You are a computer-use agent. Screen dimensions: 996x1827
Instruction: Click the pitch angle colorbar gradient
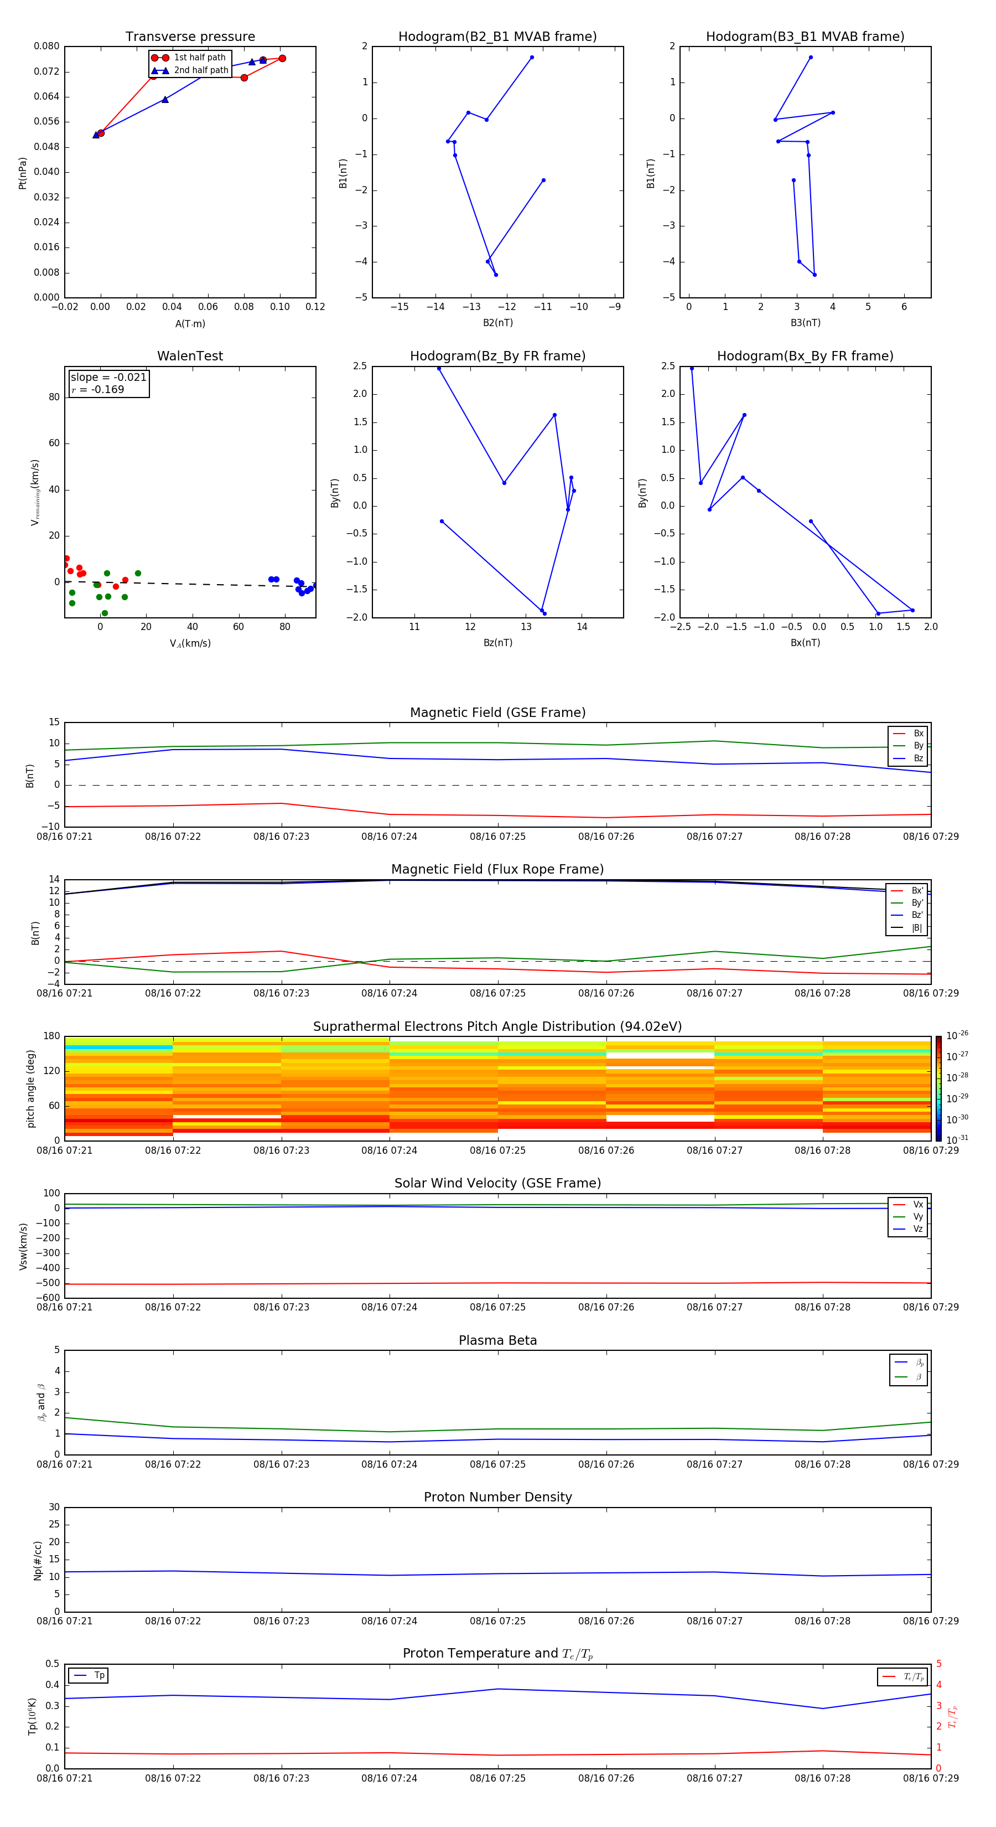pyautogui.click(x=938, y=1088)
